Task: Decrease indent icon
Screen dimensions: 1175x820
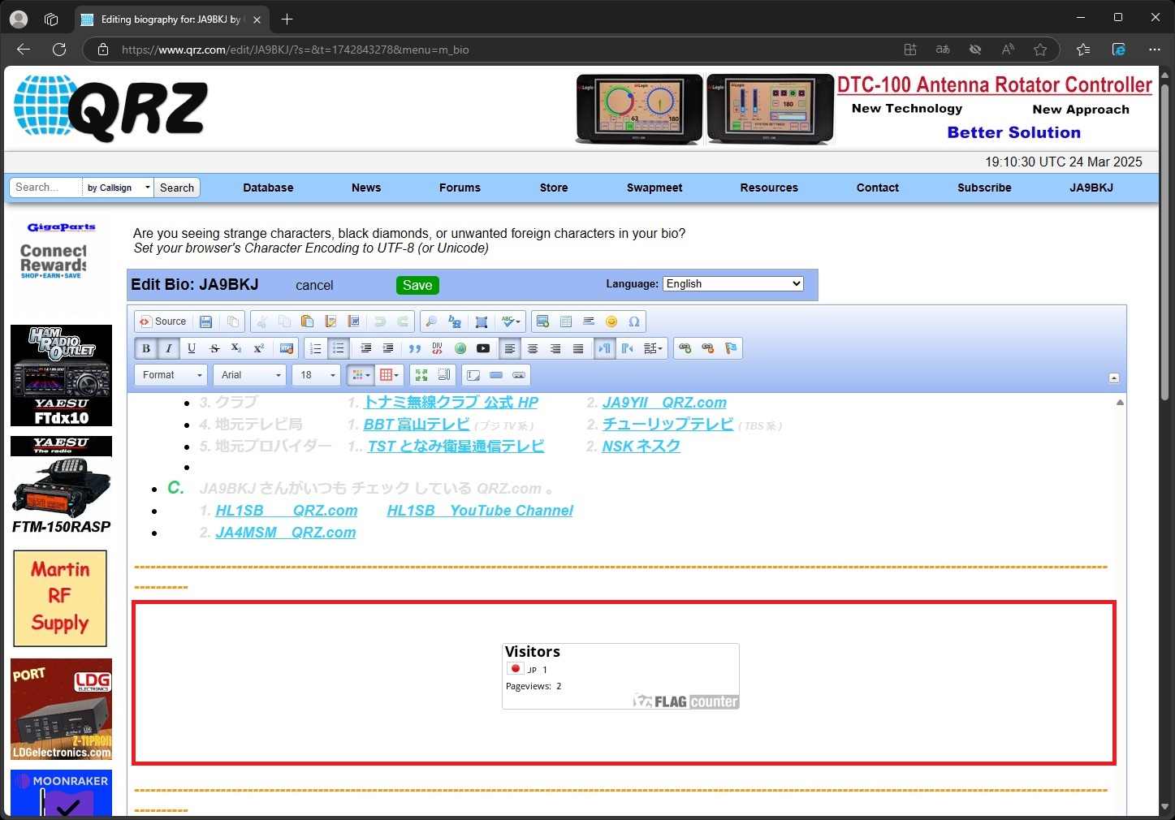Action: coord(365,348)
